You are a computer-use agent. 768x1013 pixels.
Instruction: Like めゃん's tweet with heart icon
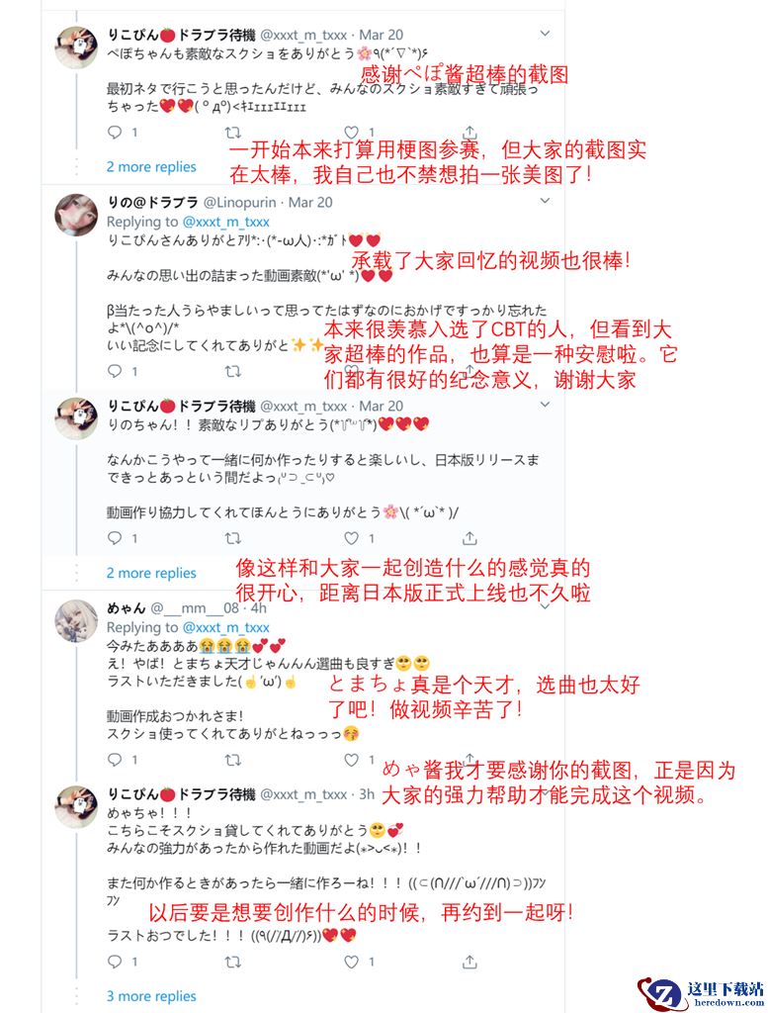(351, 760)
